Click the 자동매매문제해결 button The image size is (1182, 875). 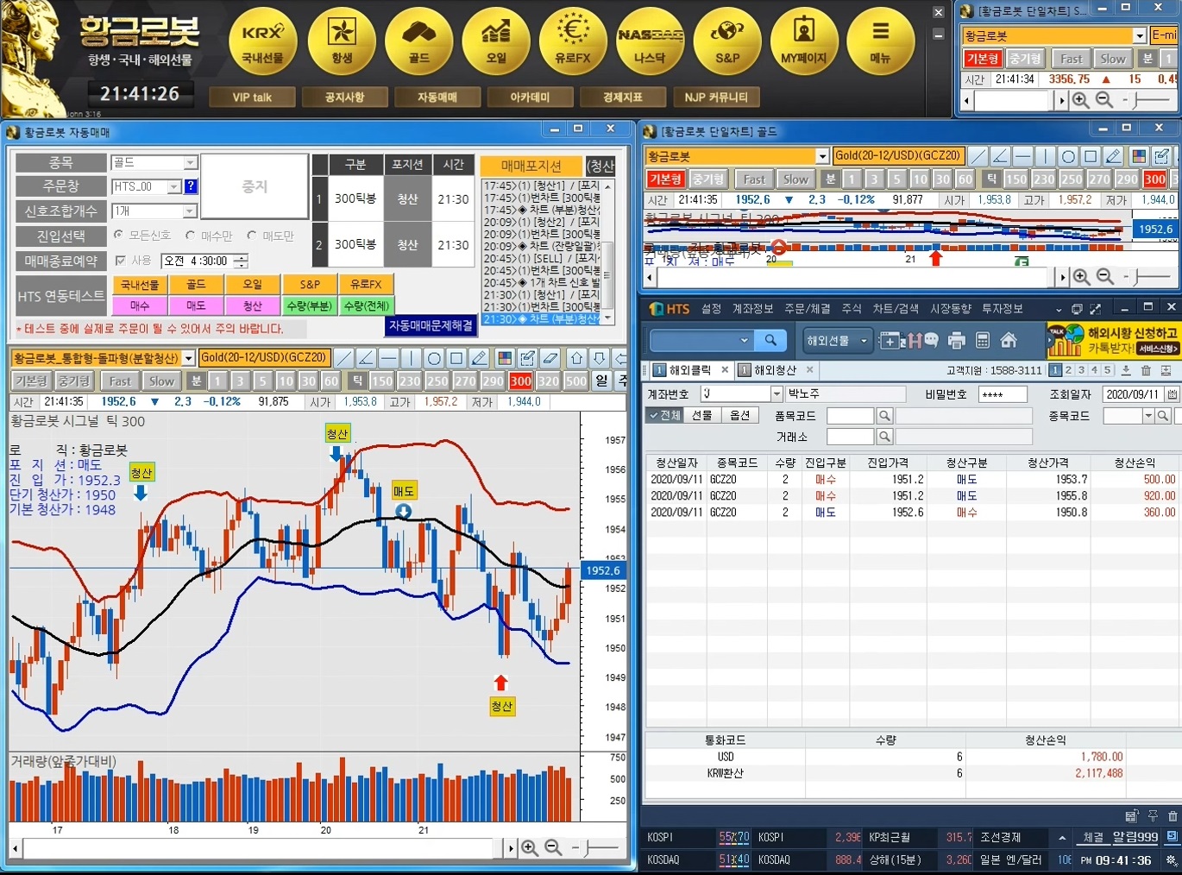(x=431, y=325)
